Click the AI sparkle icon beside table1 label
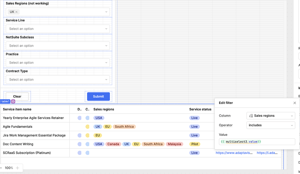Image resolution: width=300 pixels, height=174 pixels. (x=12, y=101)
